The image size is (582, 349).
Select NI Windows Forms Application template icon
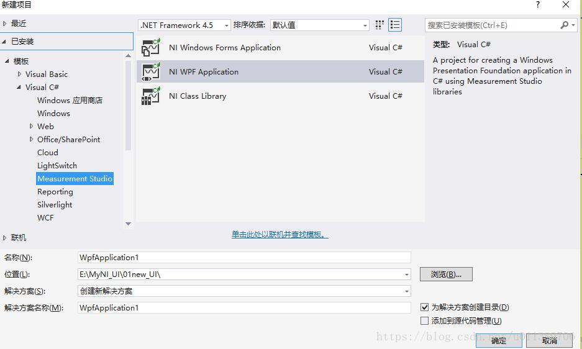coord(151,48)
